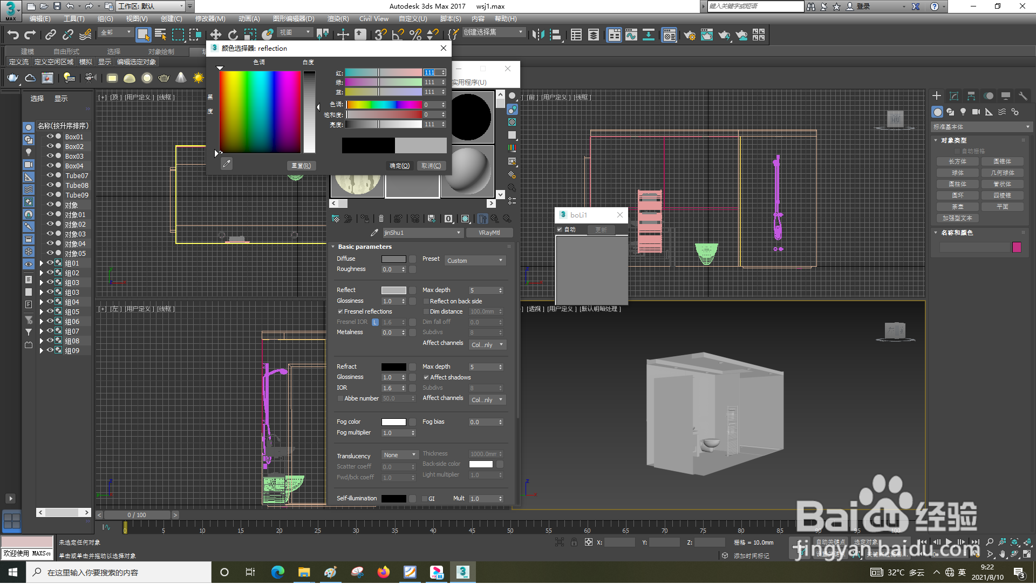The image size is (1036, 584).
Task: Open the 渲染(R) menu
Action: coord(338,19)
